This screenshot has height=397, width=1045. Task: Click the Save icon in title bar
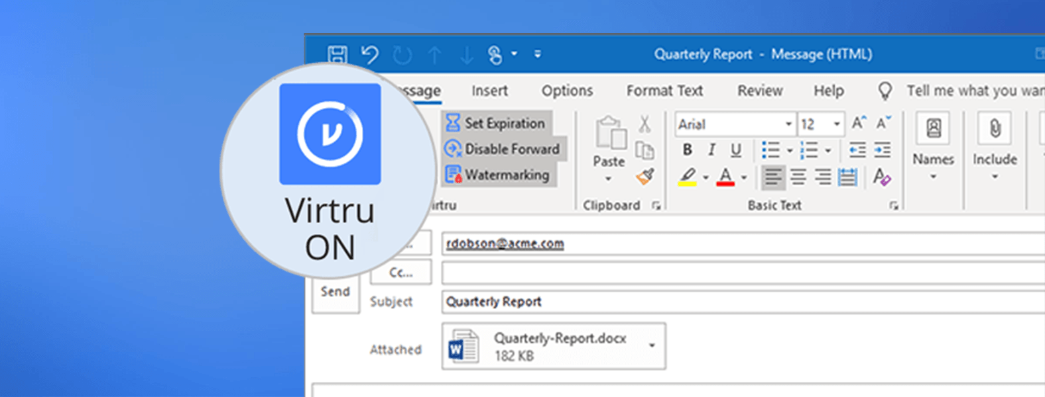[338, 54]
